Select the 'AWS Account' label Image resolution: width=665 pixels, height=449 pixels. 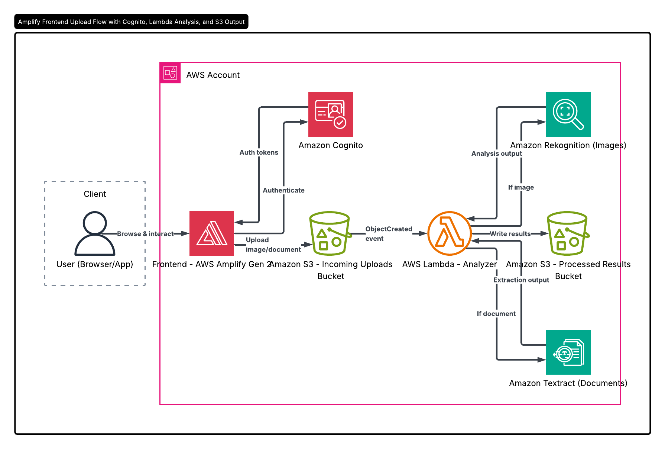213,75
